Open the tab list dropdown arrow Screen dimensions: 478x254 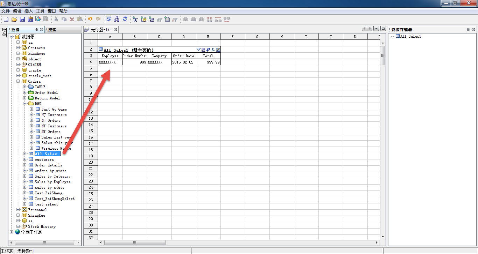[x=376, y=29]
